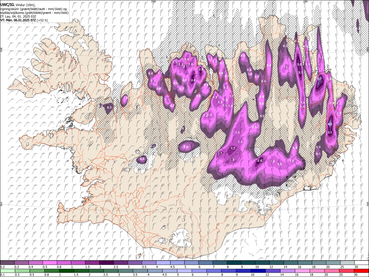
Task: Click the 2.2 snowfall value on the map
Action: (x=181, y=64)
